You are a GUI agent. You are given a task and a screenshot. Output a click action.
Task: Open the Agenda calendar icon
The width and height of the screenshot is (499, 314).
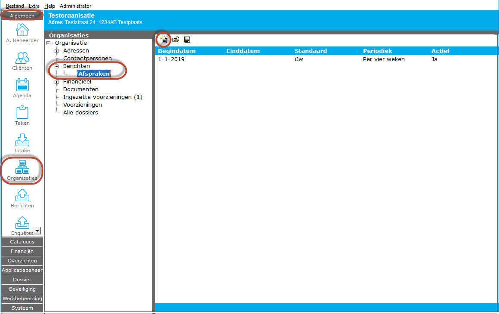coord(22,85)
